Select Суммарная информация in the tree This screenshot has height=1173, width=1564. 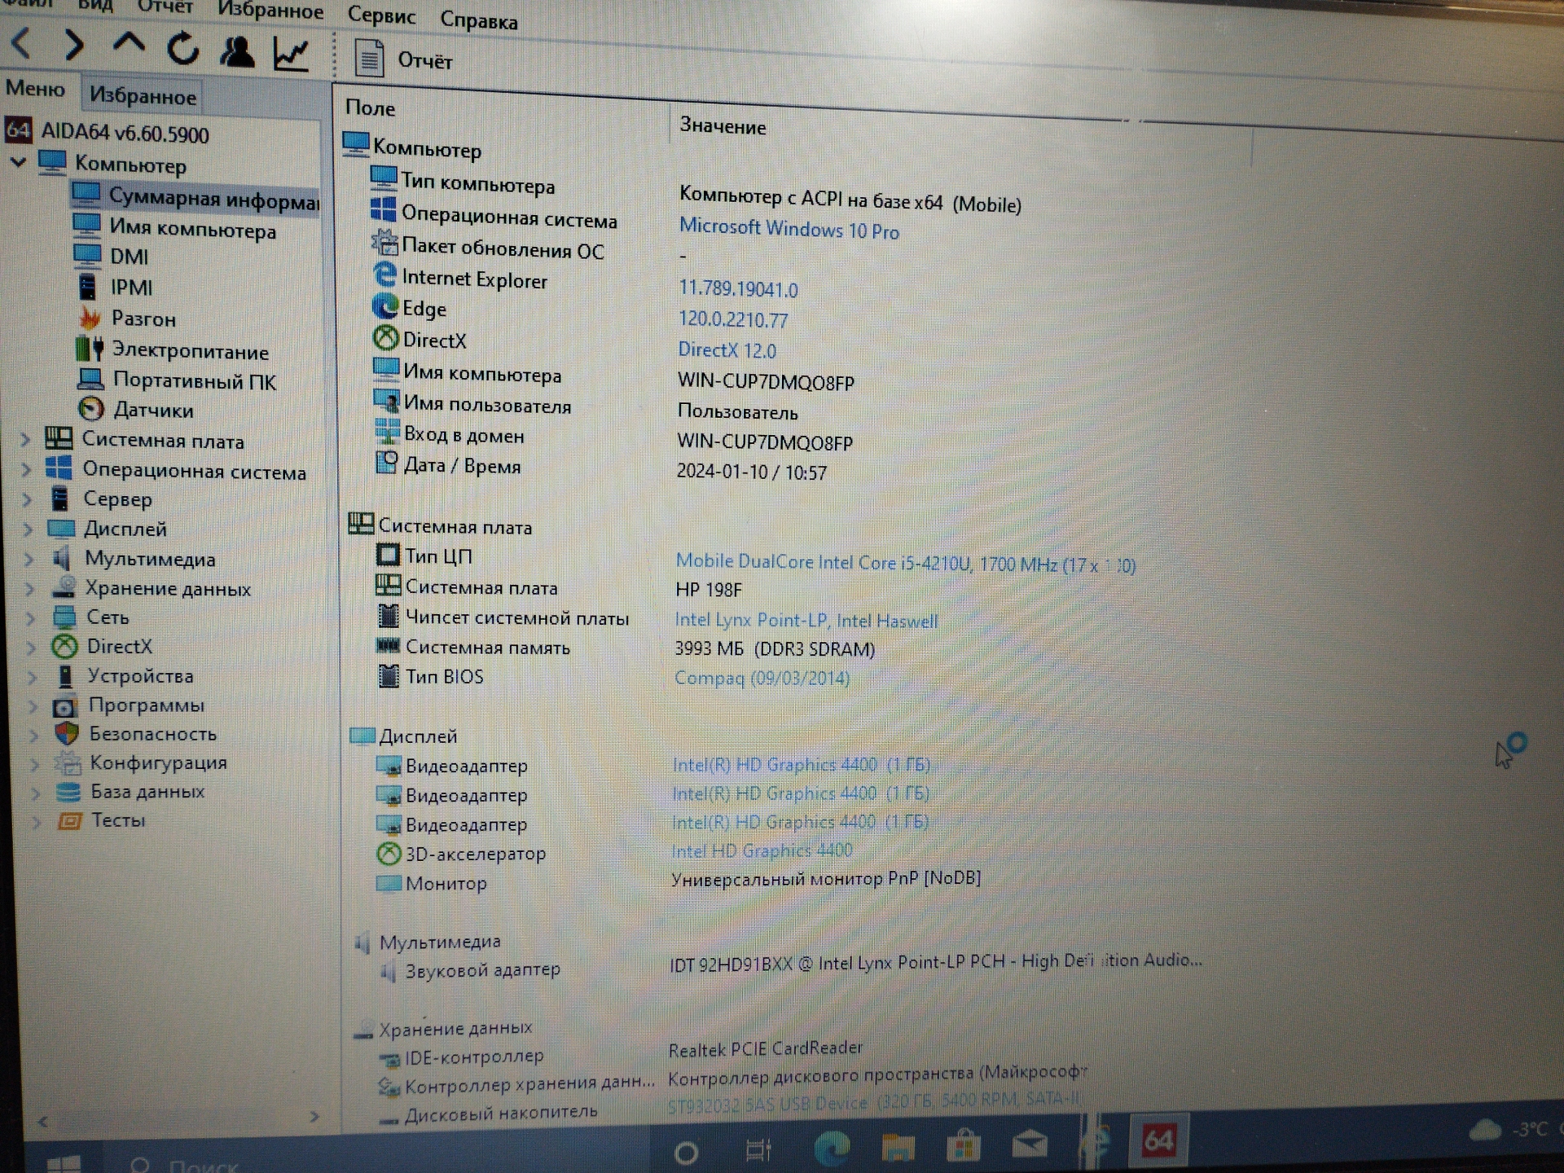(195, 198)
